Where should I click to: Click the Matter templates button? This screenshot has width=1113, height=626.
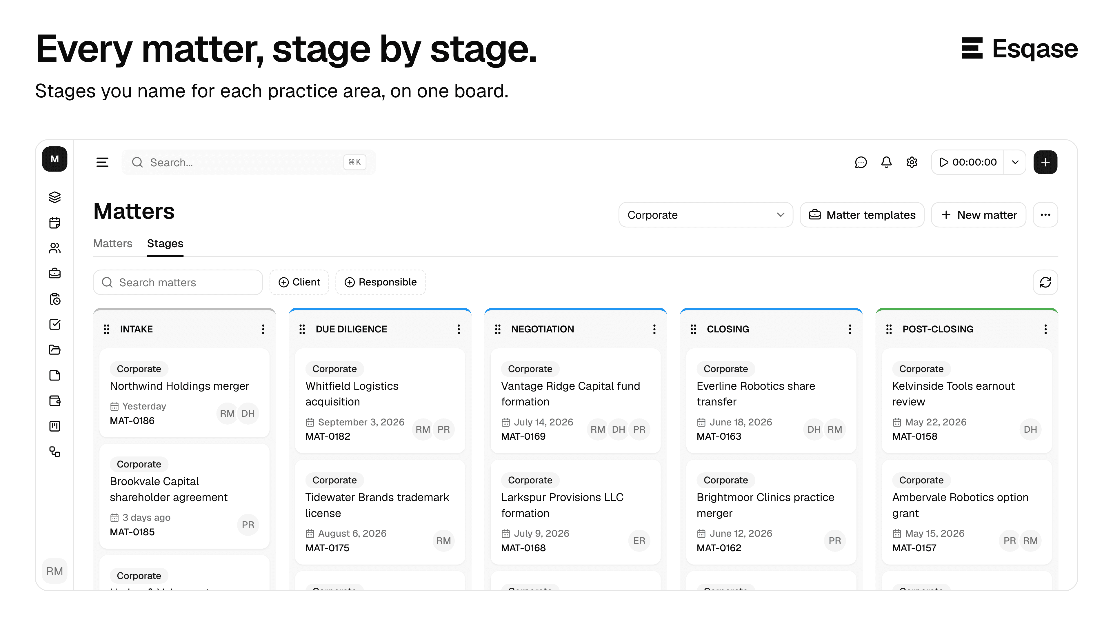[862, 215]
